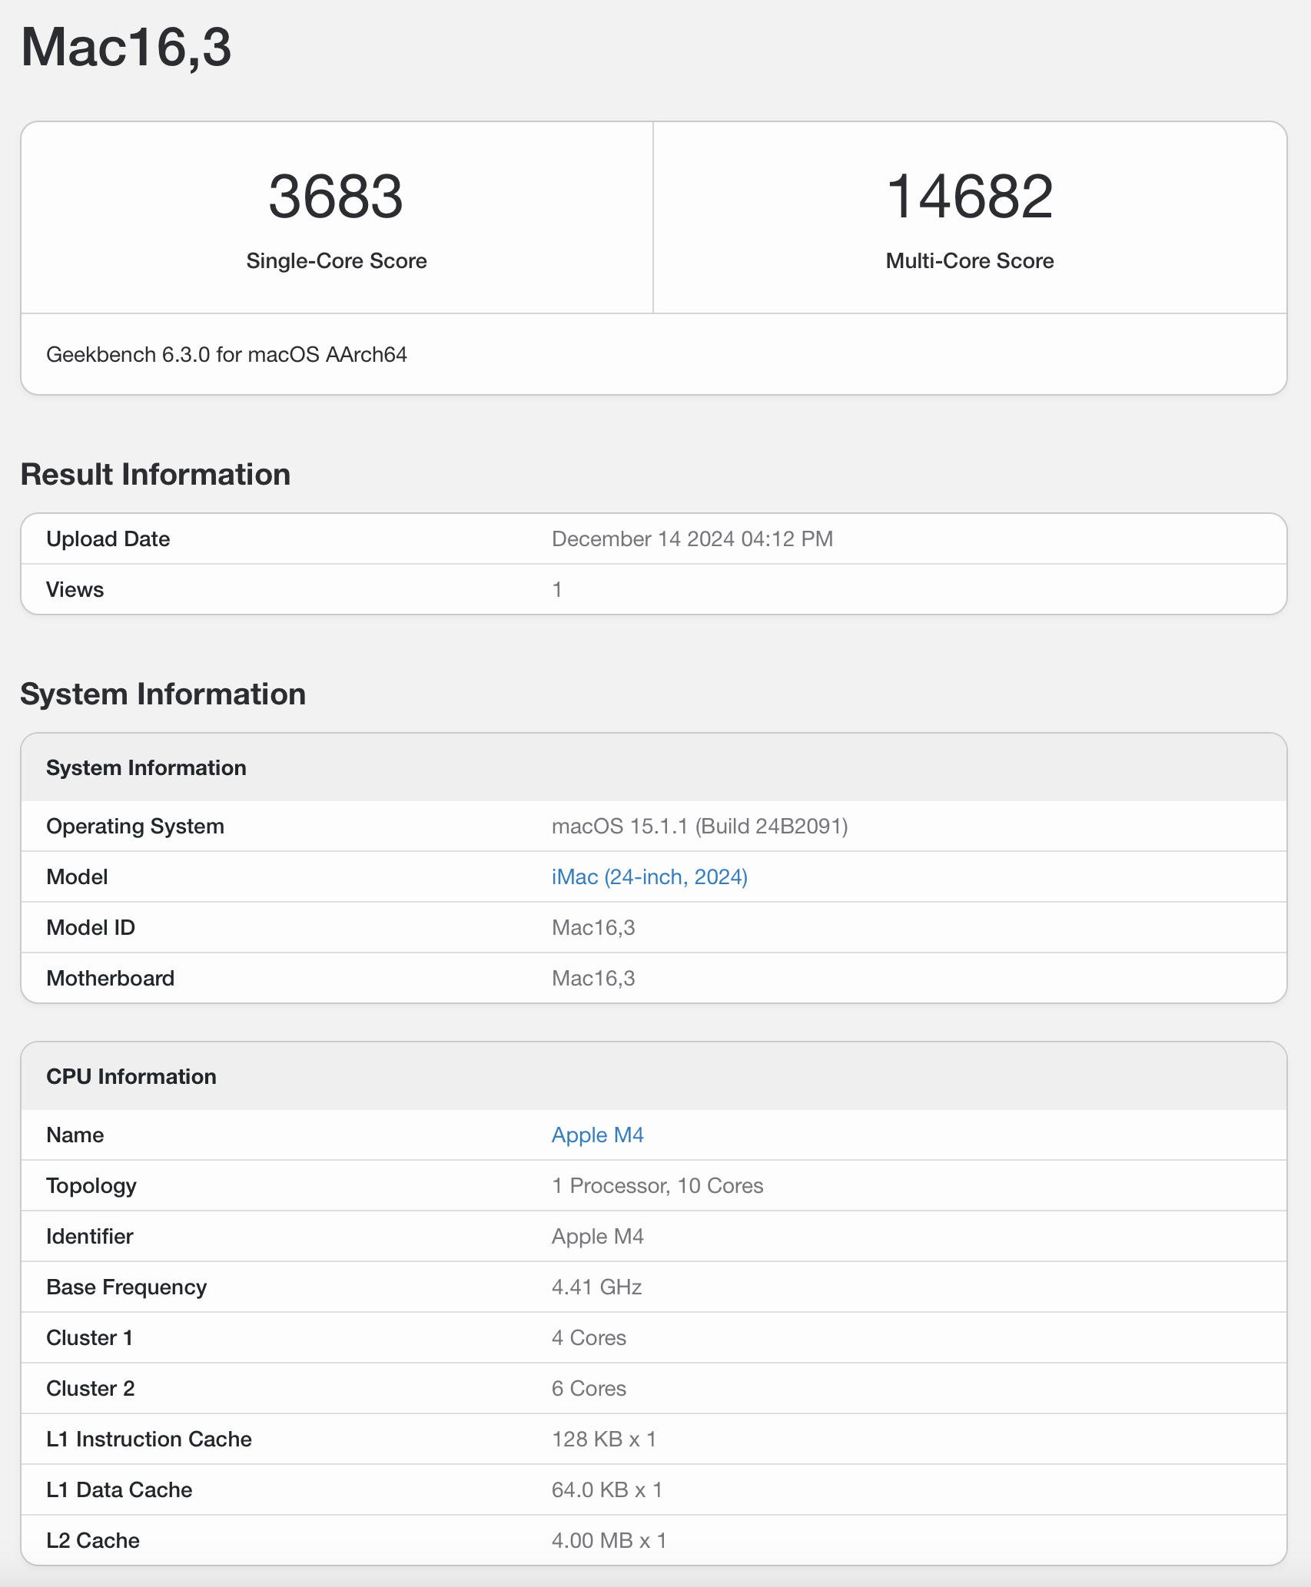Select the Topology 10 Cores row
Viewport: 1311px width, 1587px height.
click(655, 1185)
